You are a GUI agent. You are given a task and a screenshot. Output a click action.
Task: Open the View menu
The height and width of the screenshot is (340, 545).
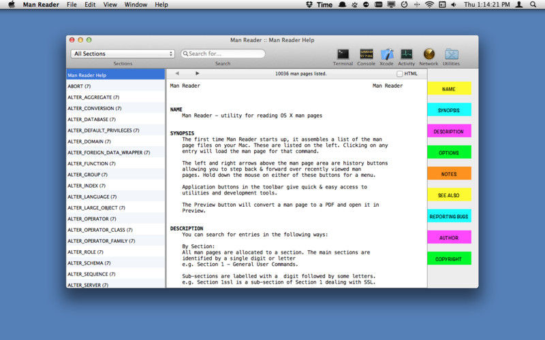click(110, 5)
